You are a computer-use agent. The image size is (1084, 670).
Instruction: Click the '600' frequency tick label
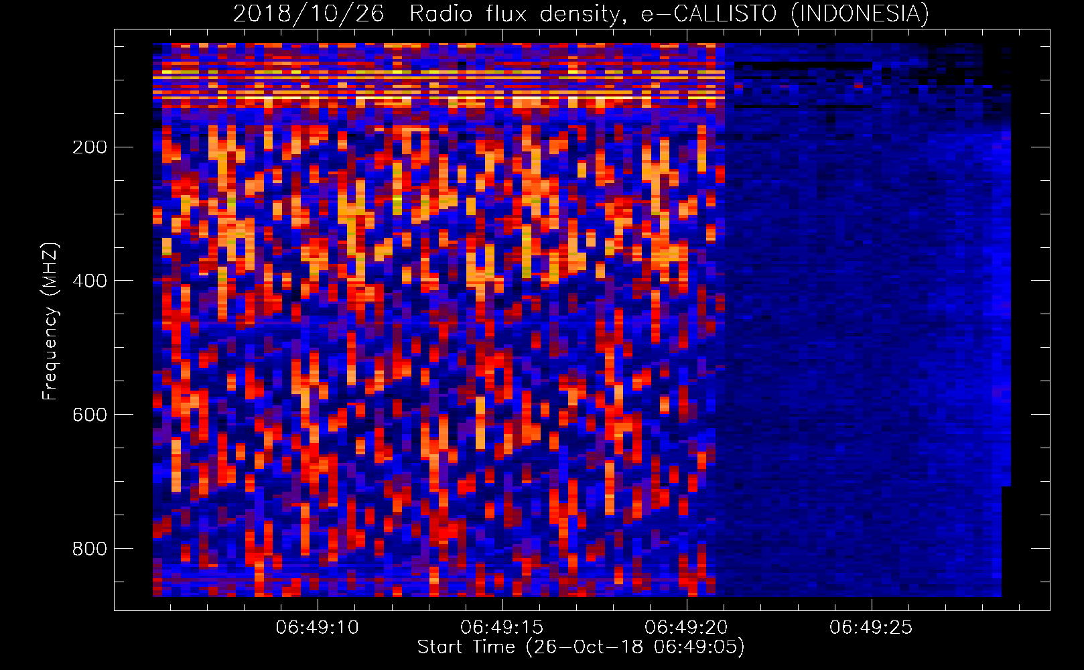(x=90, y=415)
